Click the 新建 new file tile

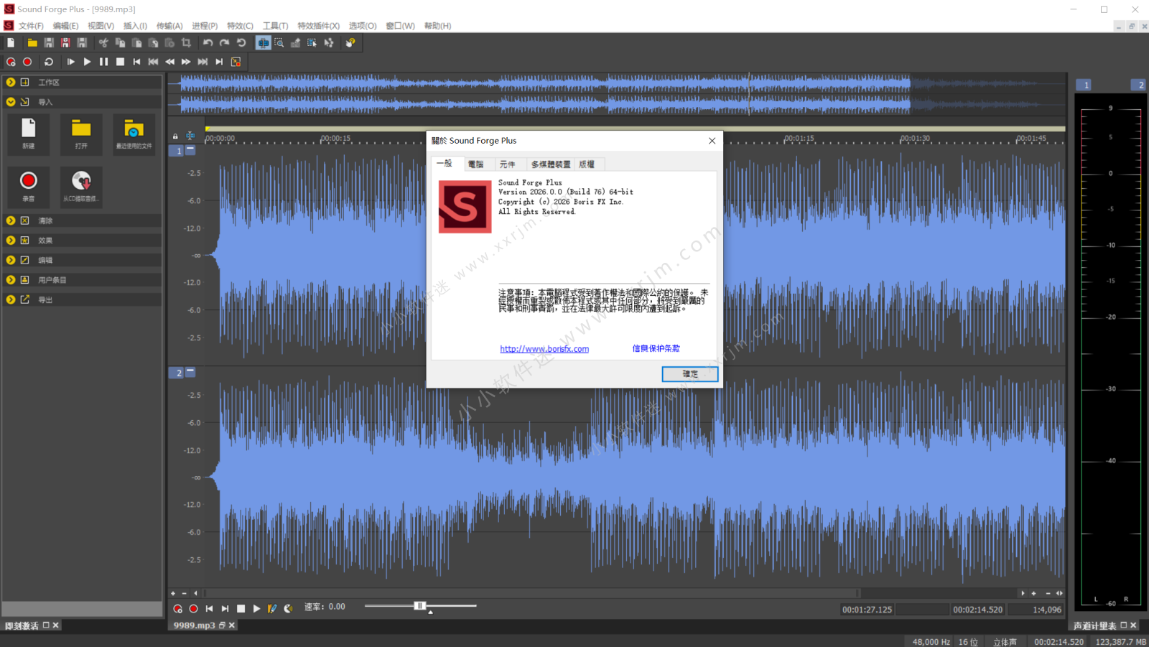click(29, 134)
